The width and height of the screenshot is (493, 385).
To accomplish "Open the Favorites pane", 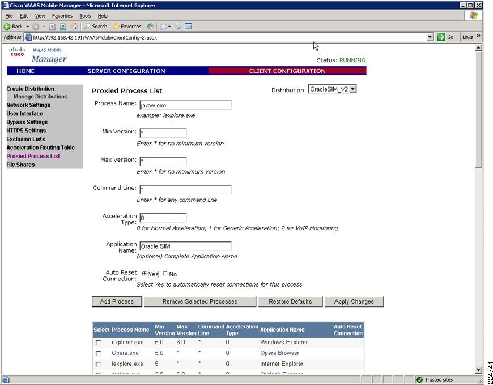I will click(127, 27).
